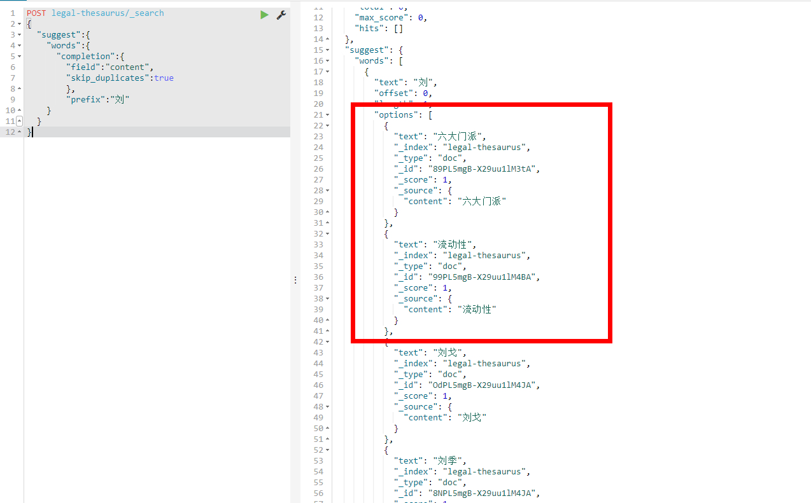Click "text": "六大门派" at line 23
The width and height of the screenshot is (811, 503).
(x=441, y=136)
